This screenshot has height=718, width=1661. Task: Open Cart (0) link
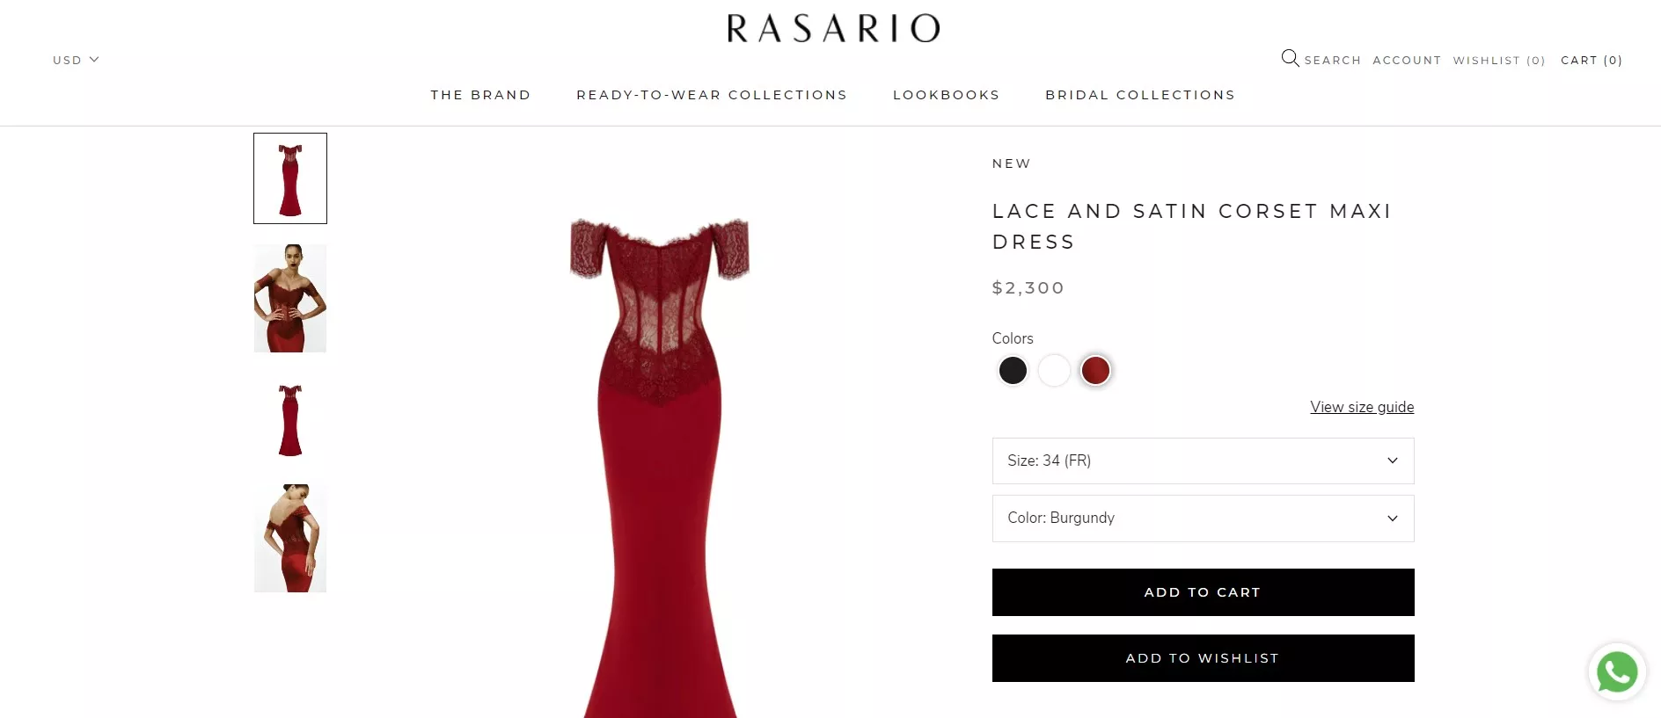pyautogui.click(x=1591, y=60)
